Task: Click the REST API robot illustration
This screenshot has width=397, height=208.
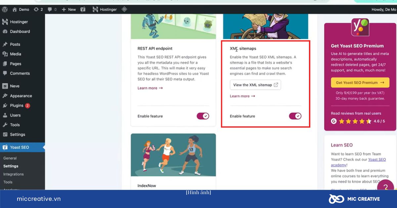Action: click(x=173, y=27)
